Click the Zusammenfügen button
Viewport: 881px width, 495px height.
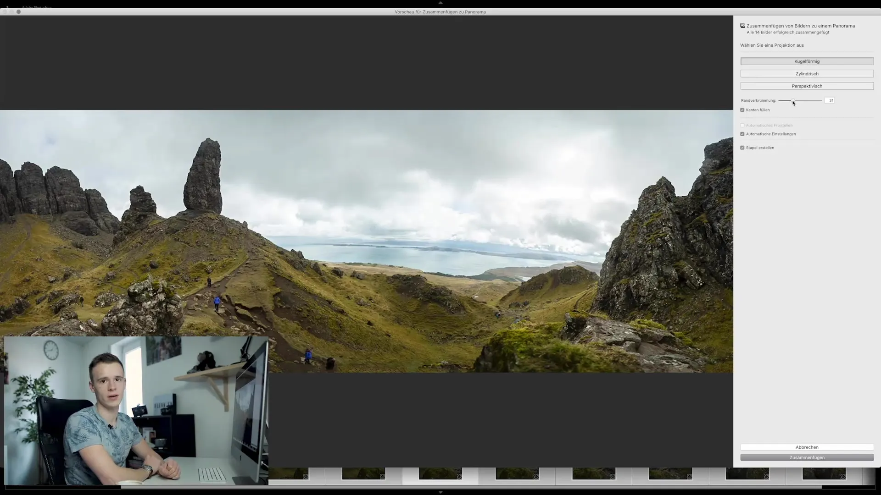point(807,458)
